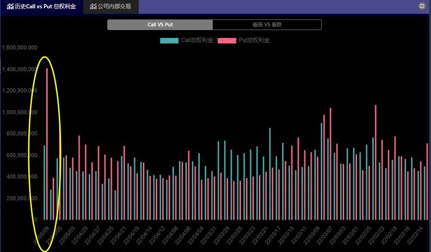Click the 1,000,000,000 y-axis label
This screenshot has height=252, width=431.
(19, 112)
